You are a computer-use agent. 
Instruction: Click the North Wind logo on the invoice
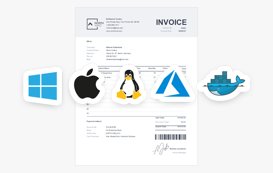pyautogui.click(x=95, y=24)
